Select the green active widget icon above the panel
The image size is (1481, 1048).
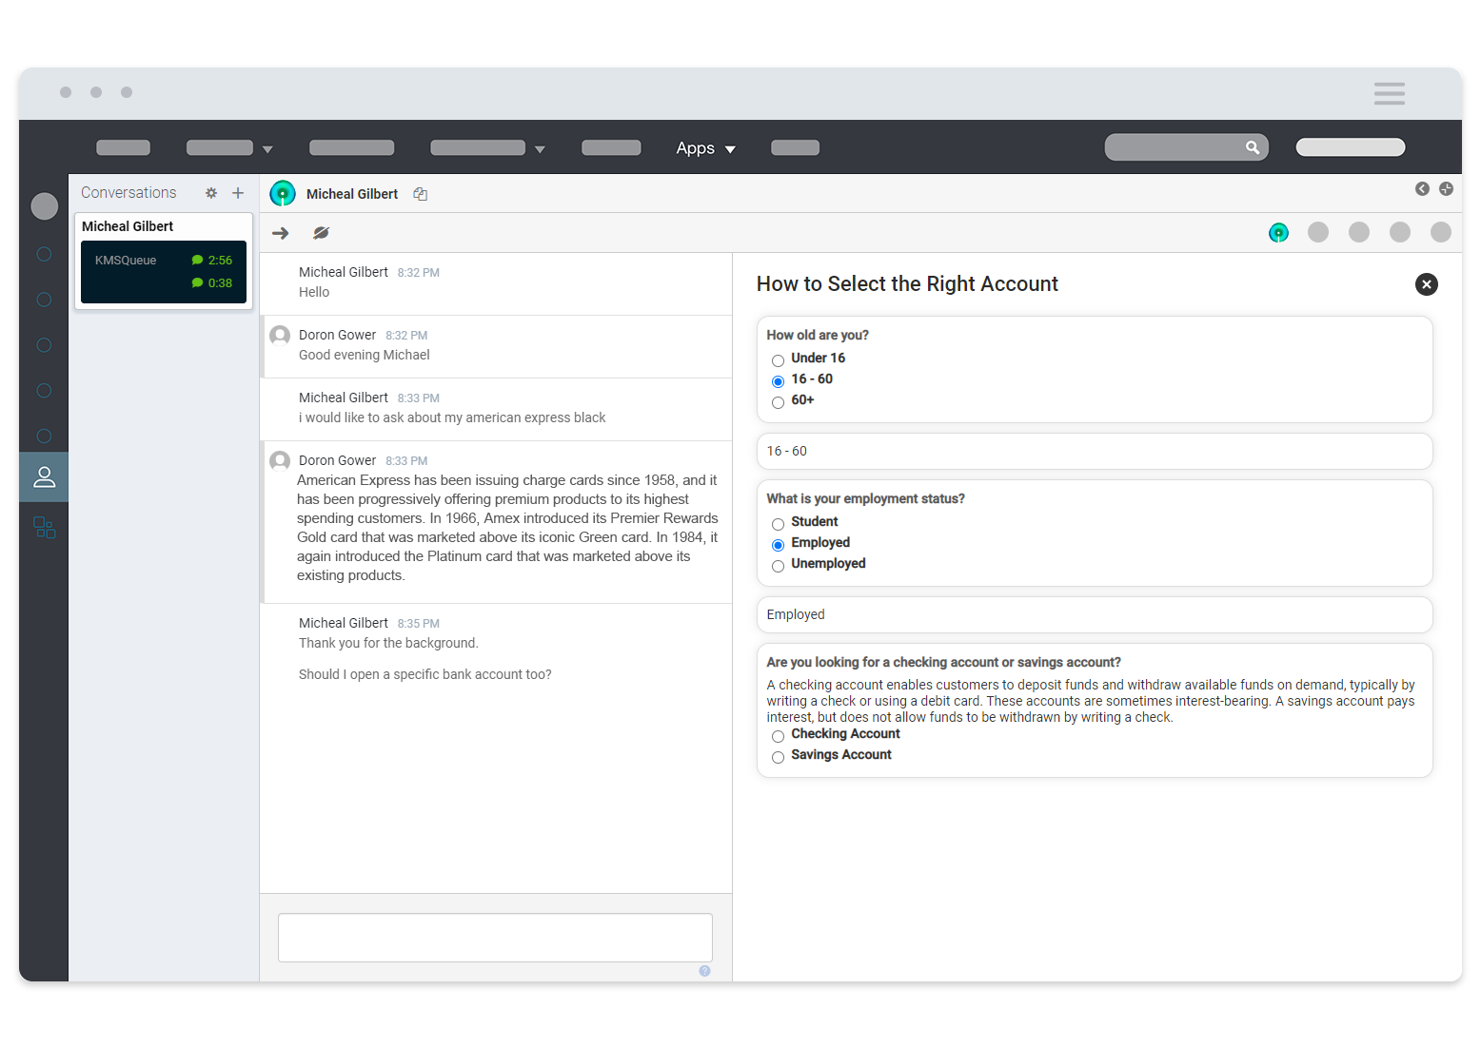(x=1278, y=232)
